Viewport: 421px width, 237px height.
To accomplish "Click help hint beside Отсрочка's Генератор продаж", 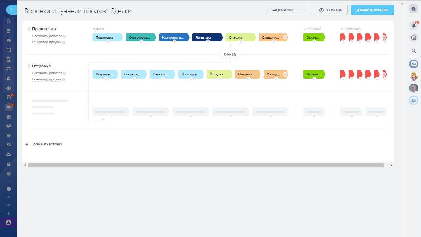I will coord(64,80).
